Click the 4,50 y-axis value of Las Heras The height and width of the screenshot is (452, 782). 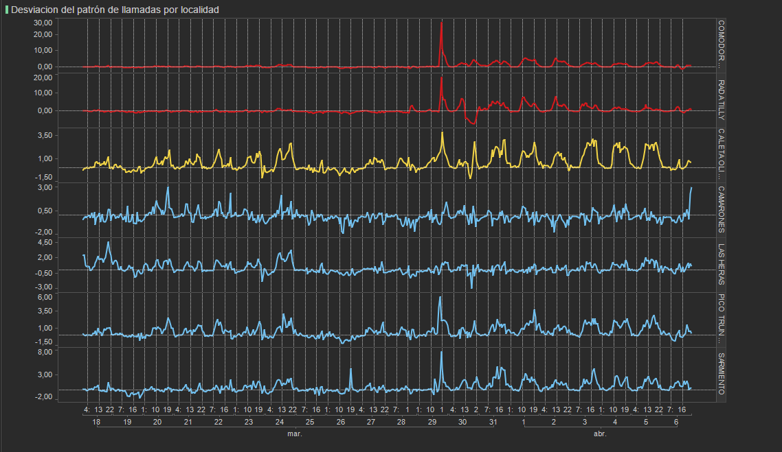(45, 242)
